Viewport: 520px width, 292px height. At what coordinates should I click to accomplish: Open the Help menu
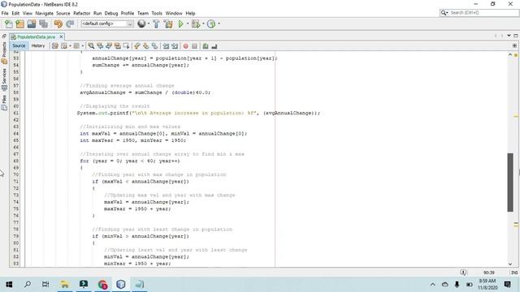click(190, 13)
